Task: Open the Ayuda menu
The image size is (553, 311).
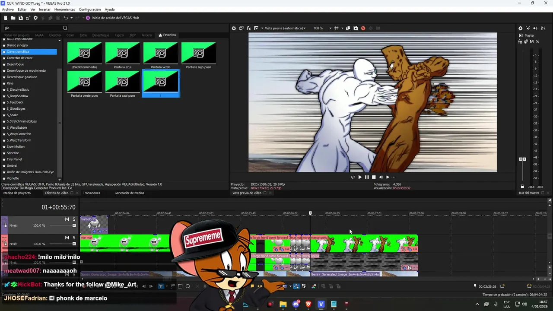Action: click(110, 10)
